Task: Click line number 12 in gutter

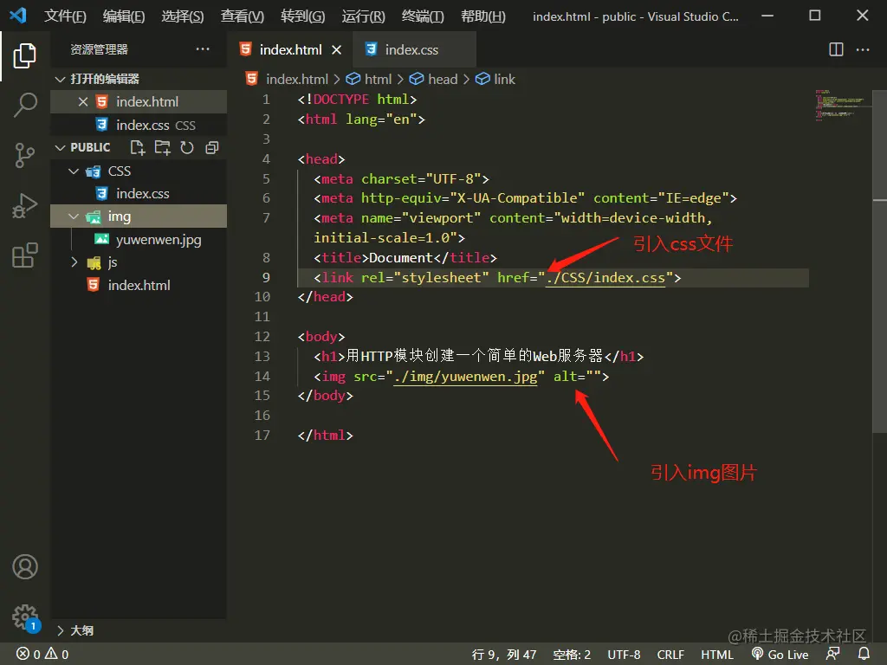Action: [x=262, y=337]
